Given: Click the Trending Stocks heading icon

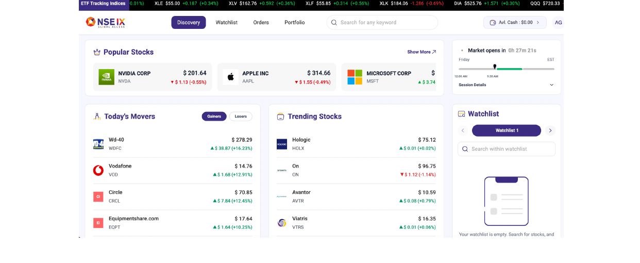Looking at the screenshot, I should click(x=280, y=117).
